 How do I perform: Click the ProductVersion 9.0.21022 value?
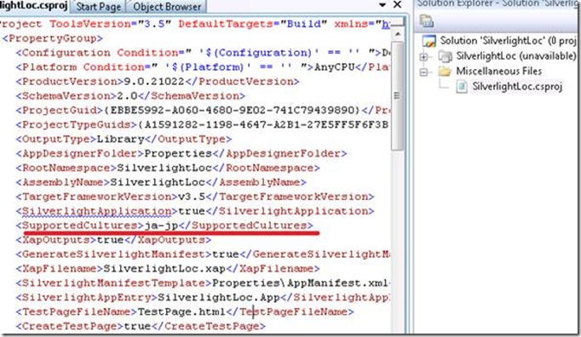[154, 82]
